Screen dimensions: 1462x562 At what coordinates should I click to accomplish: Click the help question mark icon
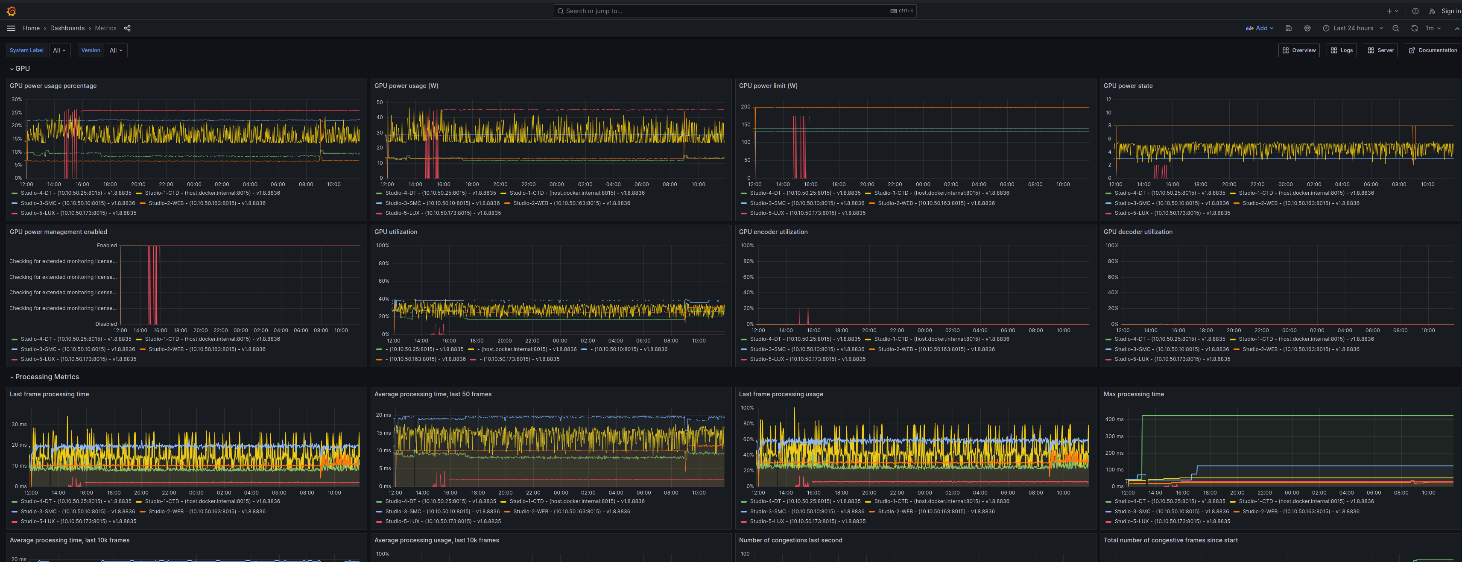click(x=1415, y=11)
